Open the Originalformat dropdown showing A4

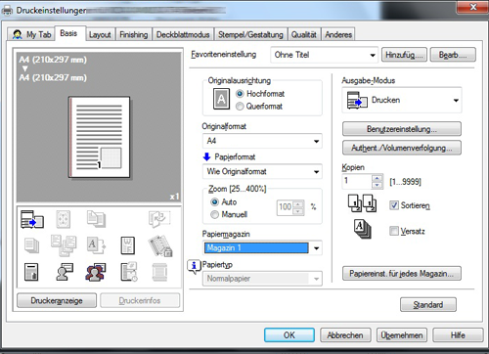point(262,141)
